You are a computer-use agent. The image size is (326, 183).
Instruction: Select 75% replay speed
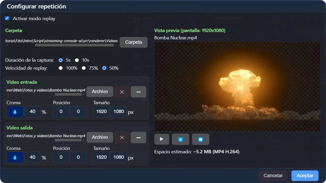tap(84, 68)
